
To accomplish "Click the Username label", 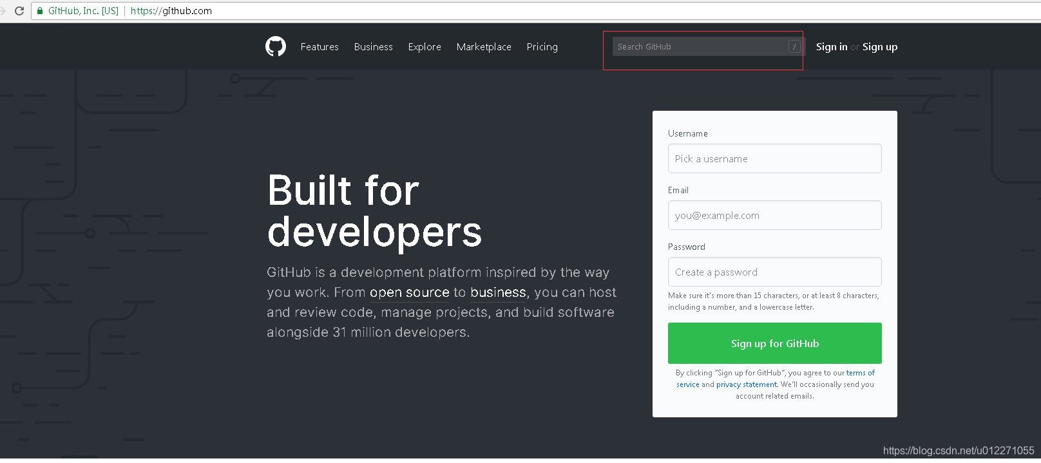I will [x=688, y=133].
